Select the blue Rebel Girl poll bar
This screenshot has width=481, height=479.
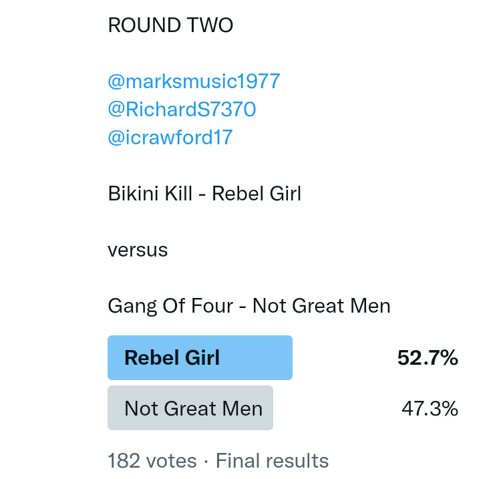coord(200,357)
